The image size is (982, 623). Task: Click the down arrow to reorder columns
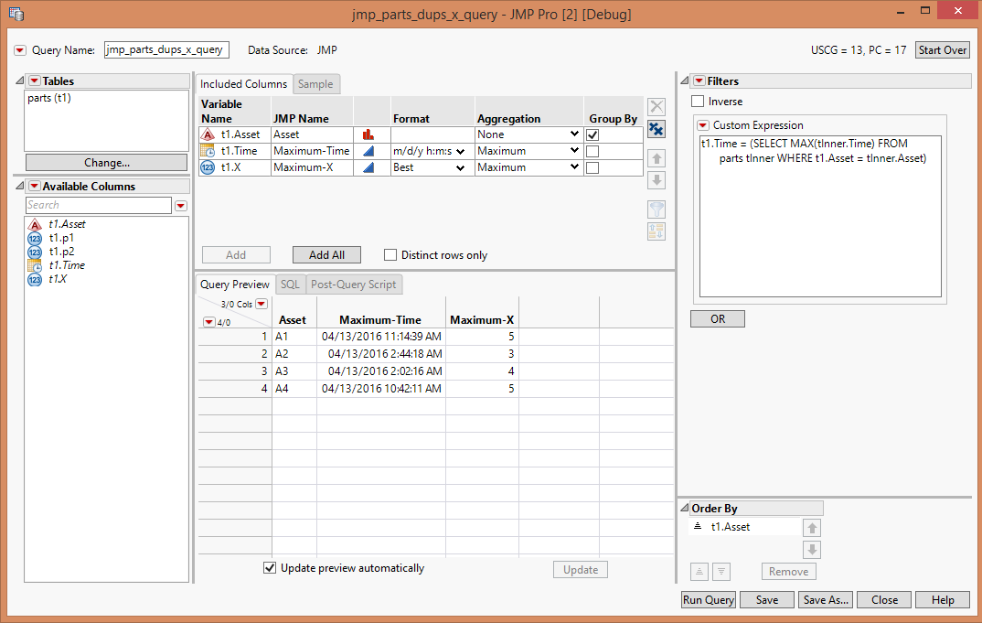coord(656,180)
